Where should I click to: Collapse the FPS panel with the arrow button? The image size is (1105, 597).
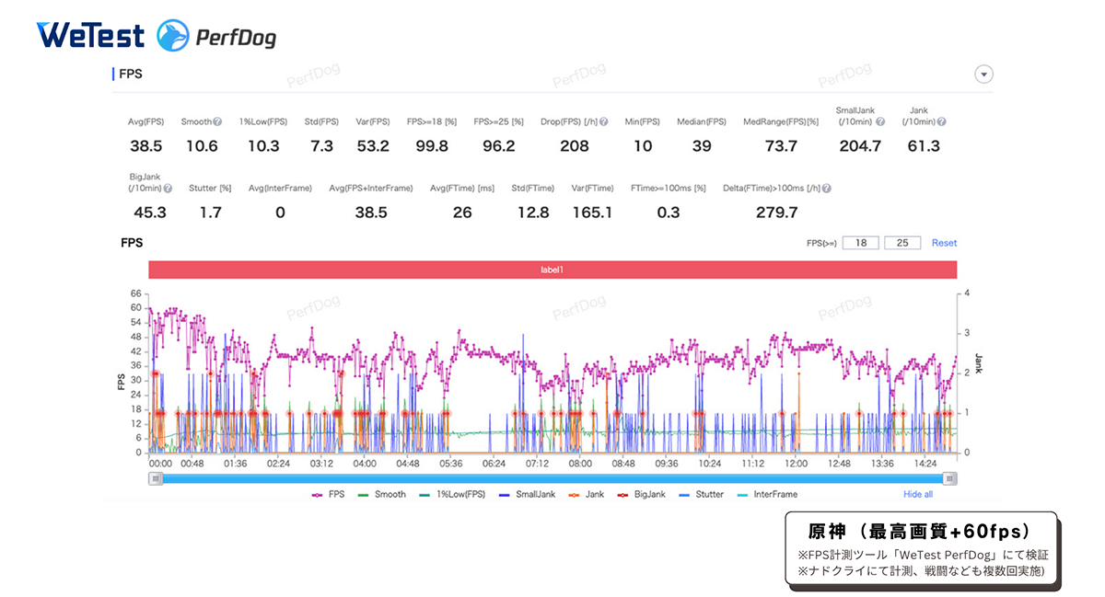click(x=983, y=75)
